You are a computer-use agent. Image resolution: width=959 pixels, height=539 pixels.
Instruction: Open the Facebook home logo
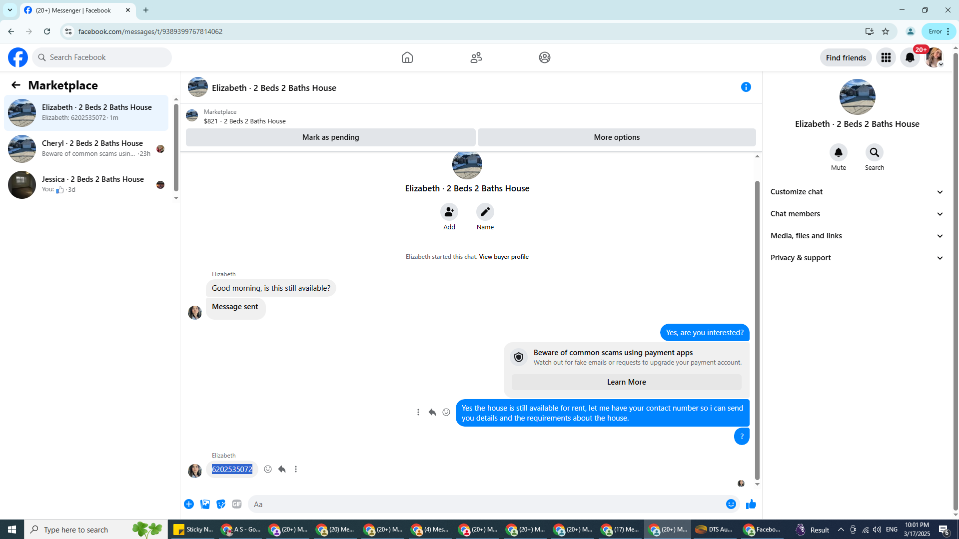(x=18, y=57)
